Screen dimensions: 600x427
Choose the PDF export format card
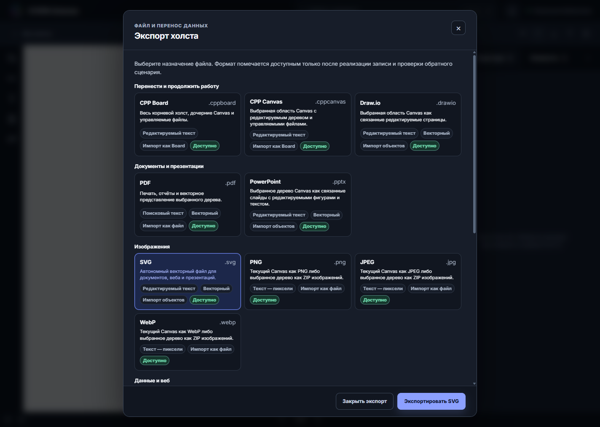187,205
